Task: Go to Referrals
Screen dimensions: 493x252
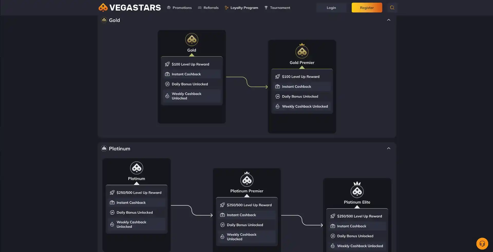Action: (208, 8)
